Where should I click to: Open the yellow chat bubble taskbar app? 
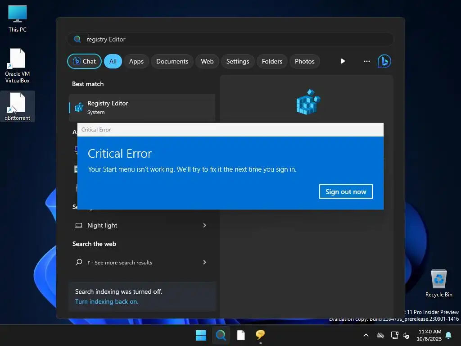coord(260,335)
